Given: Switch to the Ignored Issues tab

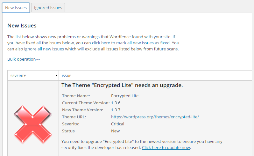Looking at the screenshot, I should pos(48,8).
